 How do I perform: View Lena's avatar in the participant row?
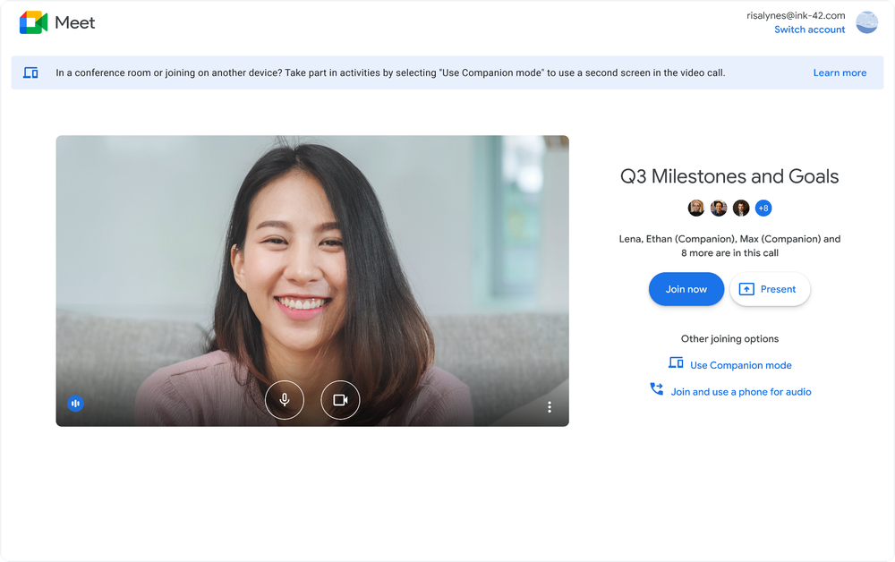tap(696, 208)
